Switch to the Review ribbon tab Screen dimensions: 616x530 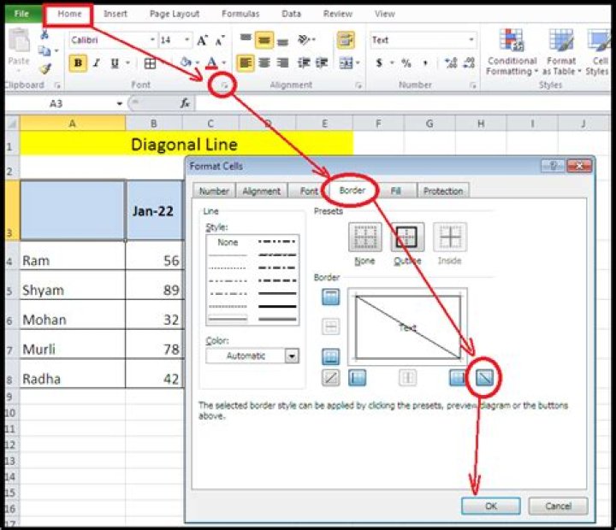(x=338, y=14)
